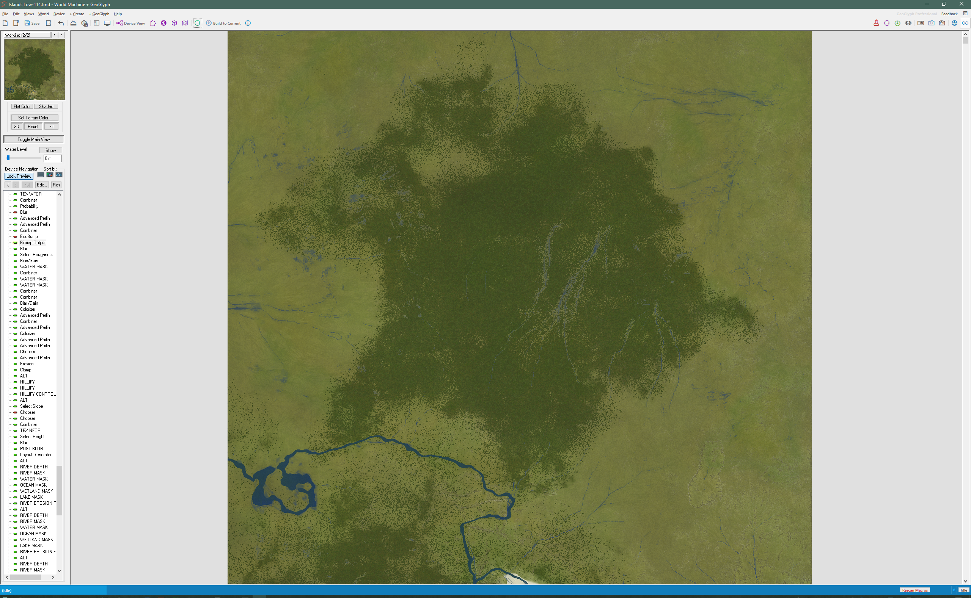Switch preview to Shaded mode
Viewport: 971px width, 598px height.
click(46, 106)
